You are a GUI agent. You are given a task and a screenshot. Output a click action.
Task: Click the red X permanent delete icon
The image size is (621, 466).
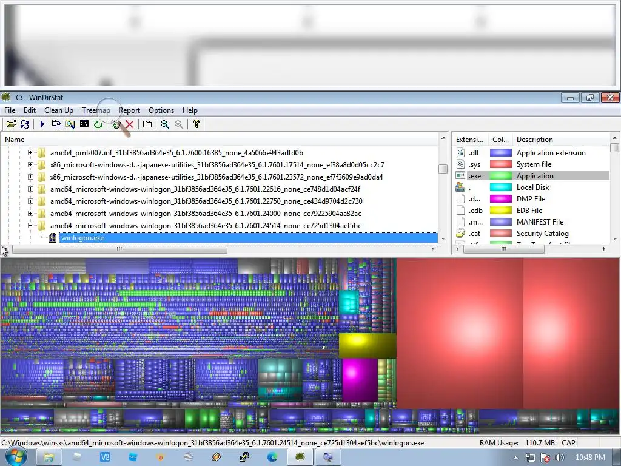tap(129, 124)
